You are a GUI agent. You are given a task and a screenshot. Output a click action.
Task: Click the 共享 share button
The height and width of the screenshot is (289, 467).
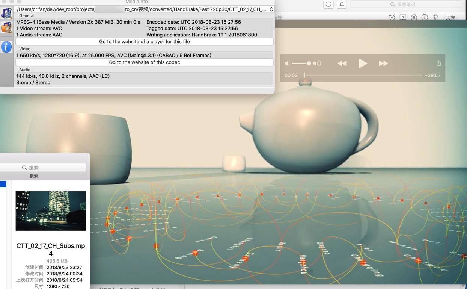pos(450,18)
